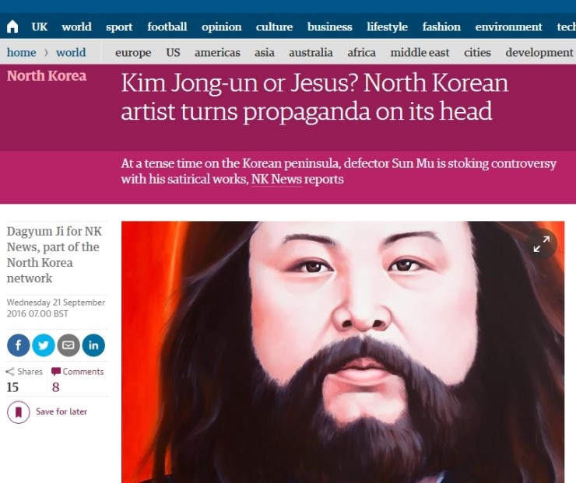Go to the world breadcrumb link
The image size is (576, 483).
click(71, 52)
